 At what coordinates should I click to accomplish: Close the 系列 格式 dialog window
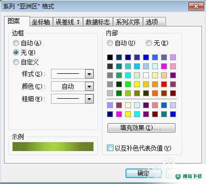point(196,6)
